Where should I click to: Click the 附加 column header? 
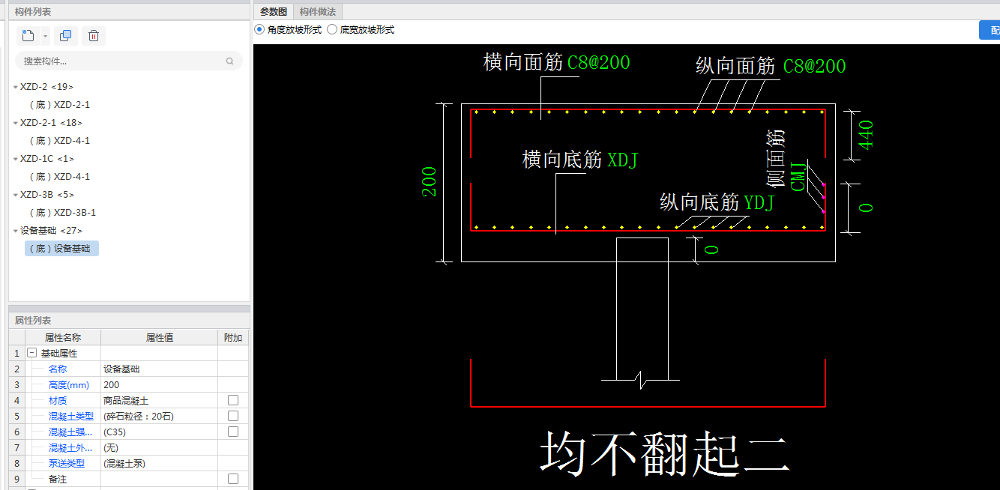233,337
